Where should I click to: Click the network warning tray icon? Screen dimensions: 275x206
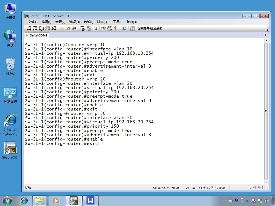[x=260, y=201]
